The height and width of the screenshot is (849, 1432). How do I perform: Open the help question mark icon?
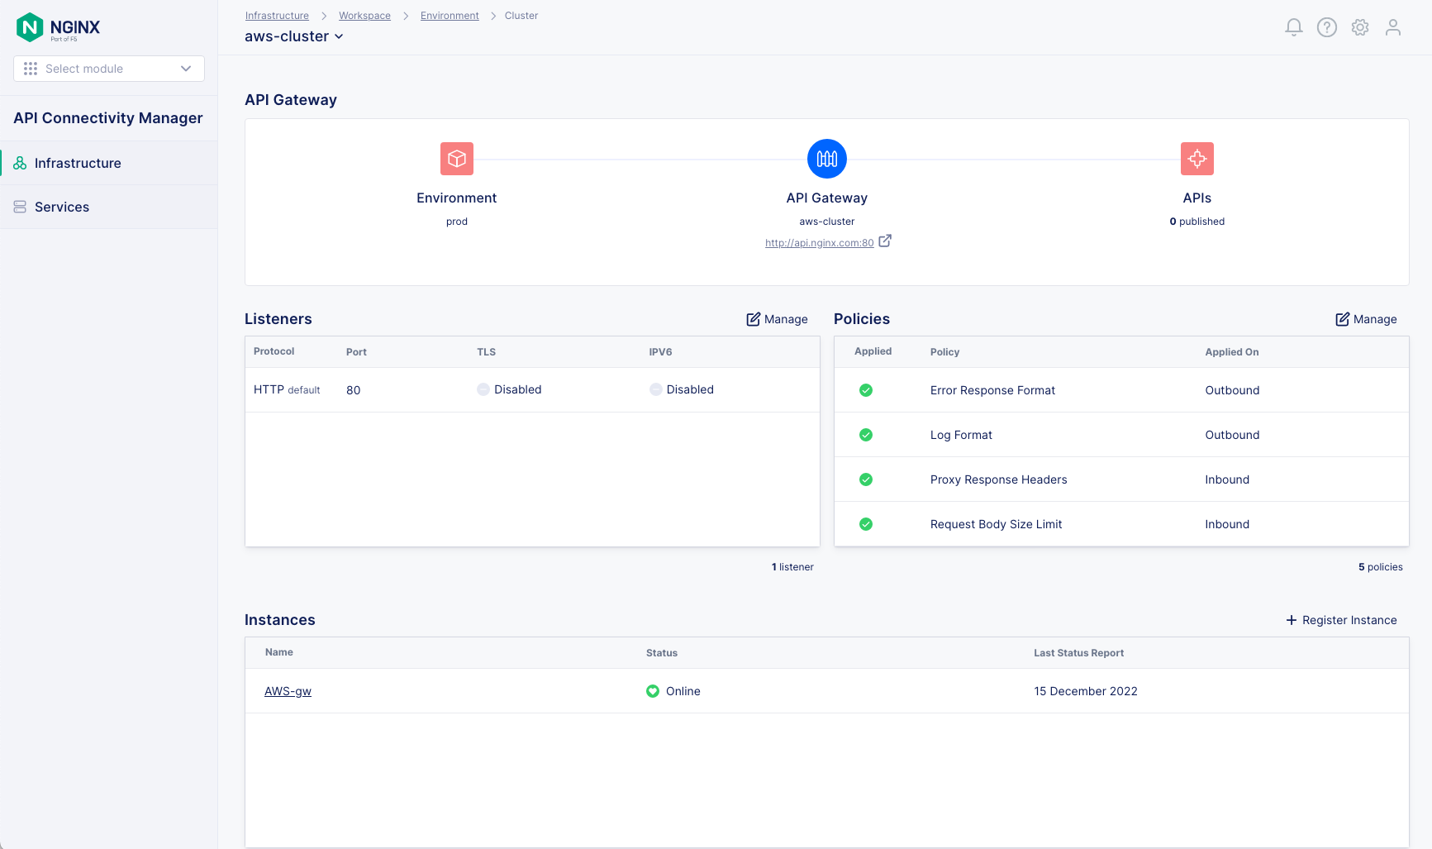tap(1326, 27)
